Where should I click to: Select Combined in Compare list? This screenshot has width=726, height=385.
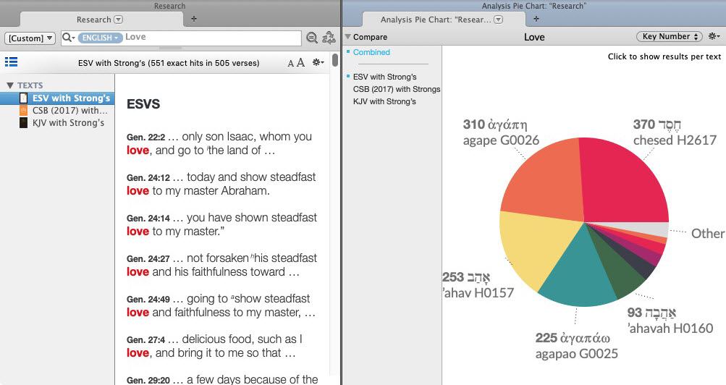tap(371, 52)
